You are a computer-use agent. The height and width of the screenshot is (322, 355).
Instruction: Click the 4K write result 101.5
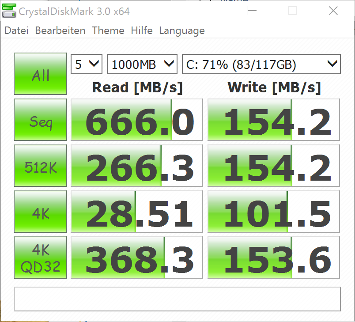(x=274, y=212)
